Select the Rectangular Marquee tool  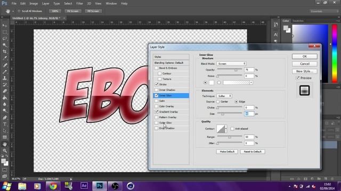point(5,32)
